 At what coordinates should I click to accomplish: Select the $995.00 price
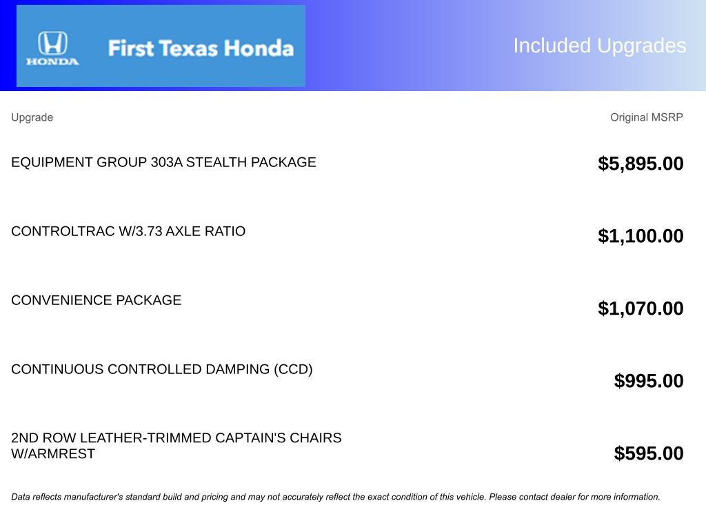648,381
